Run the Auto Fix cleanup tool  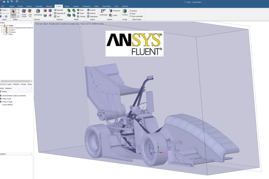(x=30, y=13)
